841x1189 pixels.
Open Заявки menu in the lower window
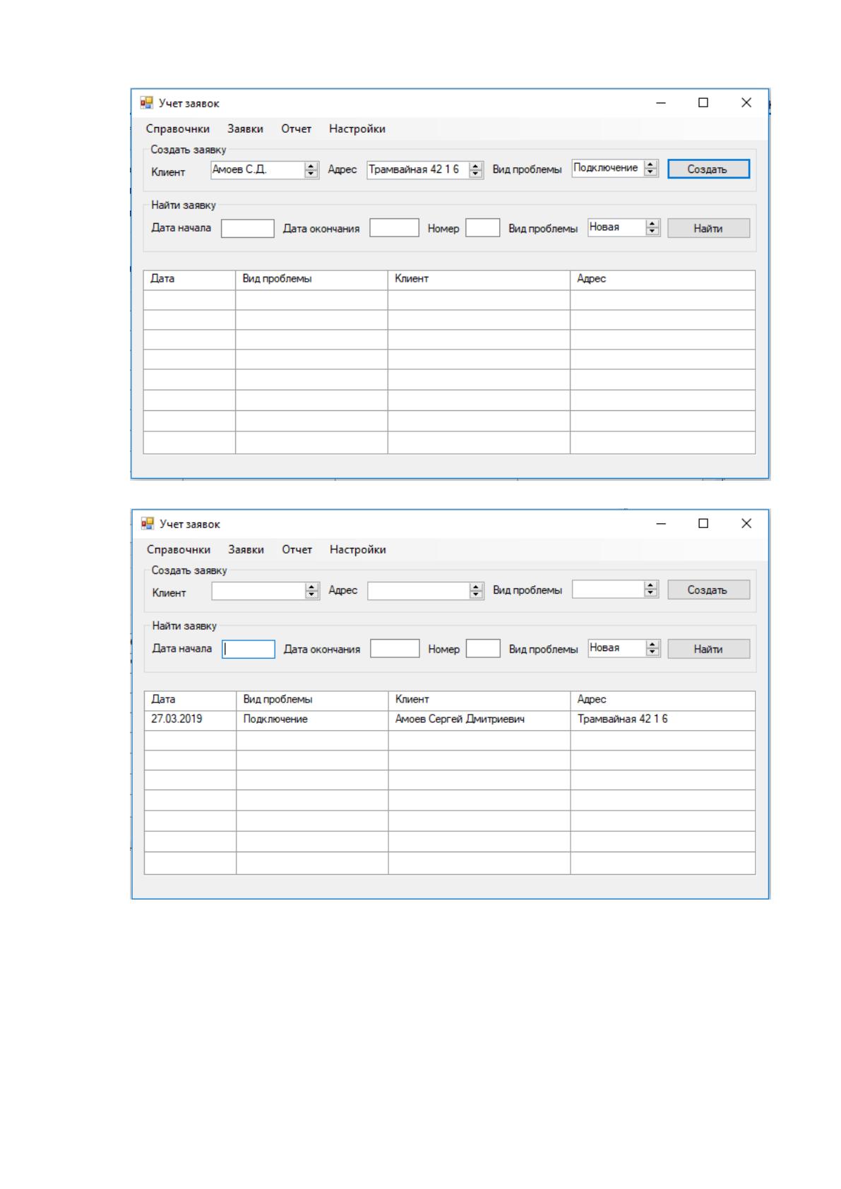coord(246,549)
